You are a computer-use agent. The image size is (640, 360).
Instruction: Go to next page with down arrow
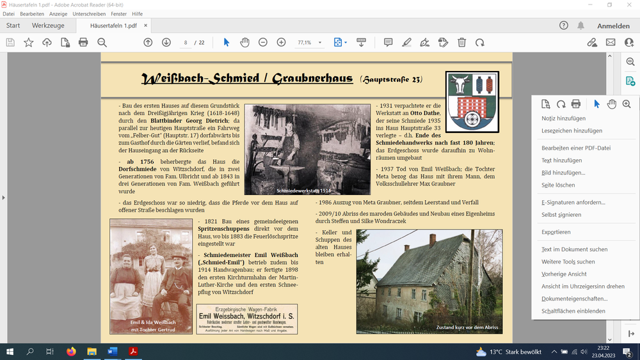coord(166,42)
